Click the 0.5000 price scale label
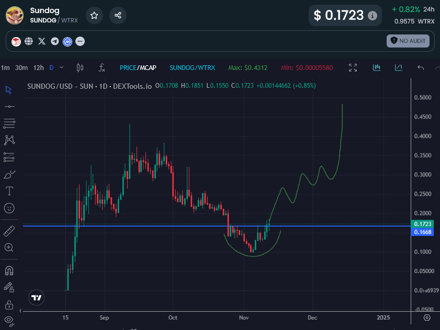This screenshot has height=330, width=440. pyautogui.click(x=423, y=98)
